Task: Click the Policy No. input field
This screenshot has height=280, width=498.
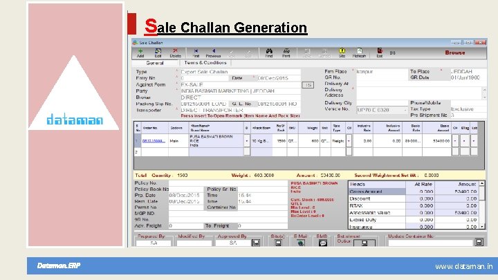Action: pyautogui.click(x=228, y=183)
